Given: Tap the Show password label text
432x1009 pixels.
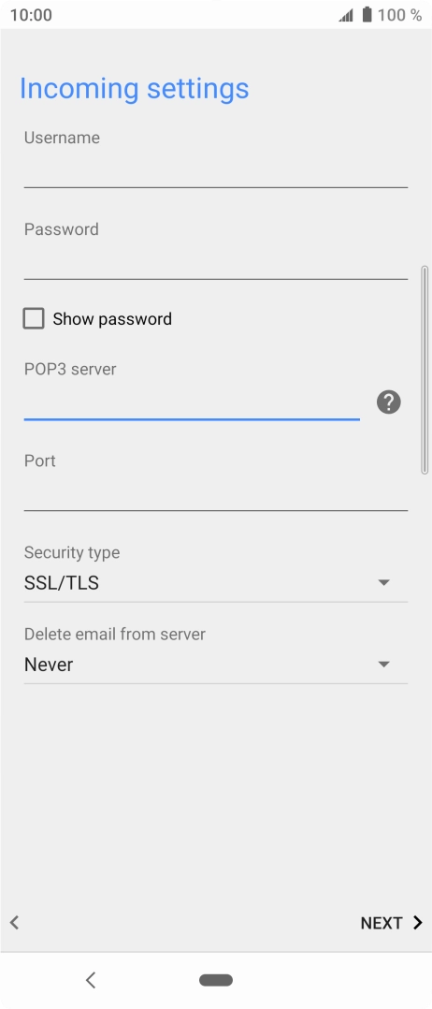Looking at the screenshot, I should 112,319.
